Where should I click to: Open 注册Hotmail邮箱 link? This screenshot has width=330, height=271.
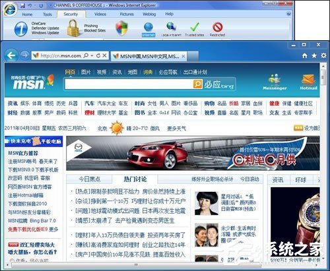coord(26,195)
